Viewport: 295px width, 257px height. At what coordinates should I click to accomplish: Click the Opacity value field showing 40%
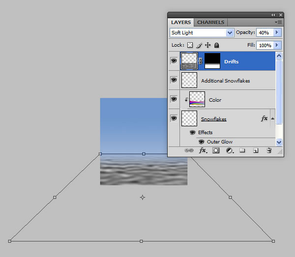coord(265,32)
